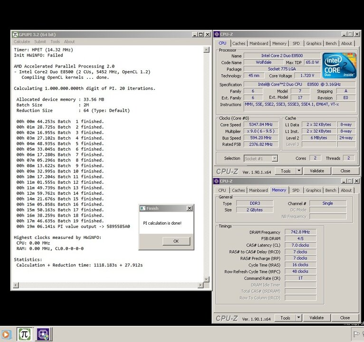Click the DDR3 memory type field
The height and width of the screenshot is (342, 364).
click(255, 203)
